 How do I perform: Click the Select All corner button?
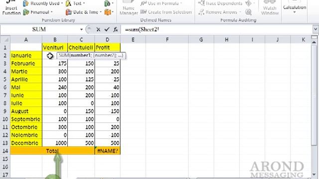point(5,40)
